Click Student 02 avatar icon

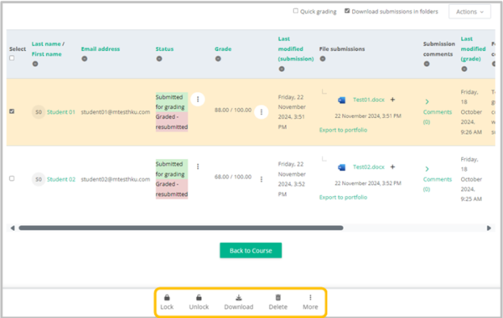(x=39, y=179)
